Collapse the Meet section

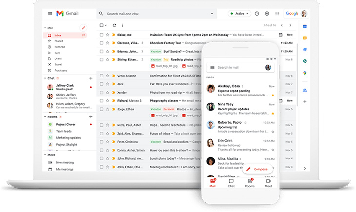point(45,155)
